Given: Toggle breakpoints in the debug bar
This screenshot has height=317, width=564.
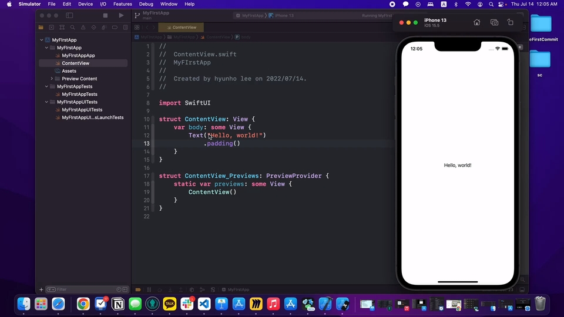Looking at the screenshot, I should point(138,289).
